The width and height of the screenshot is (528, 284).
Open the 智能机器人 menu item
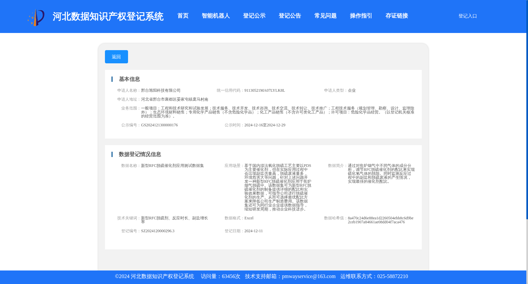pos(216,16)
